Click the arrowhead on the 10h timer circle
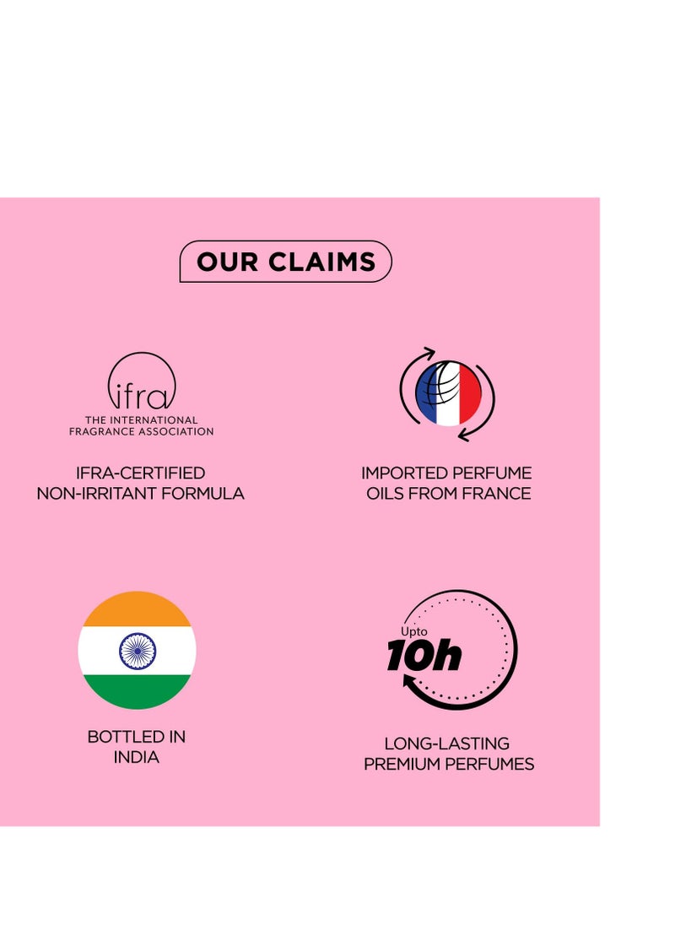This screenshot has width=675, height=925. point(409,682)
